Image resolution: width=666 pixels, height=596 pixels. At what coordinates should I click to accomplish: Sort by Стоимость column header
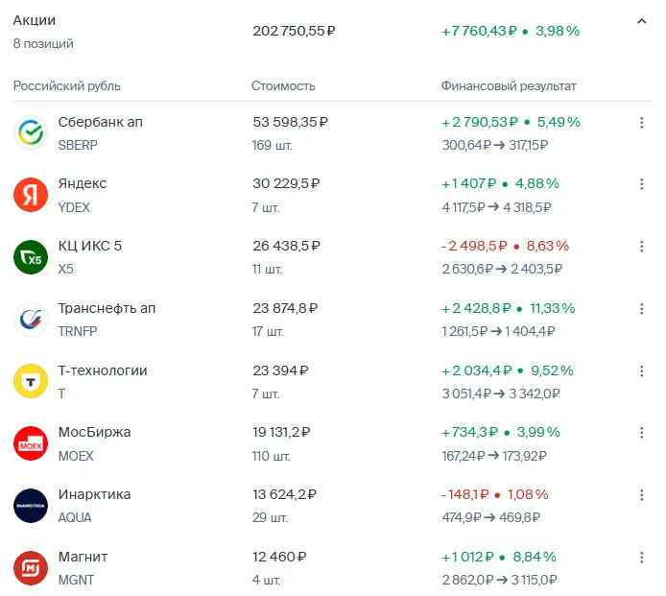coord(283,85)
